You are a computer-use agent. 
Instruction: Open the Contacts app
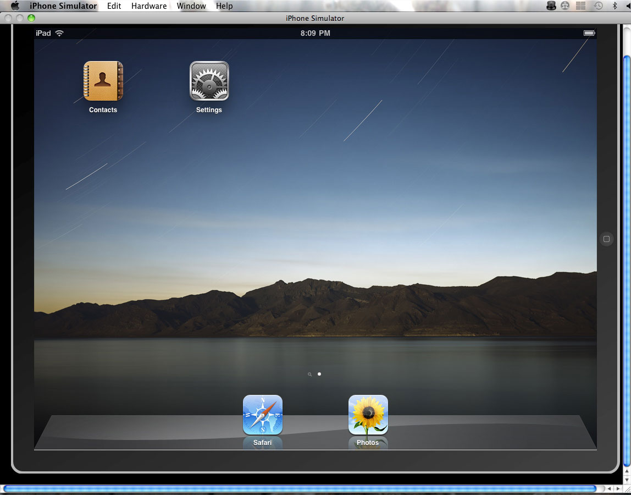tap(103, 81)
